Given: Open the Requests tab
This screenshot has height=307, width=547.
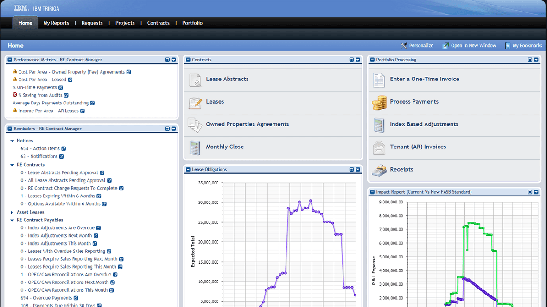Looking at the screenshot, I should click(92, 23).
